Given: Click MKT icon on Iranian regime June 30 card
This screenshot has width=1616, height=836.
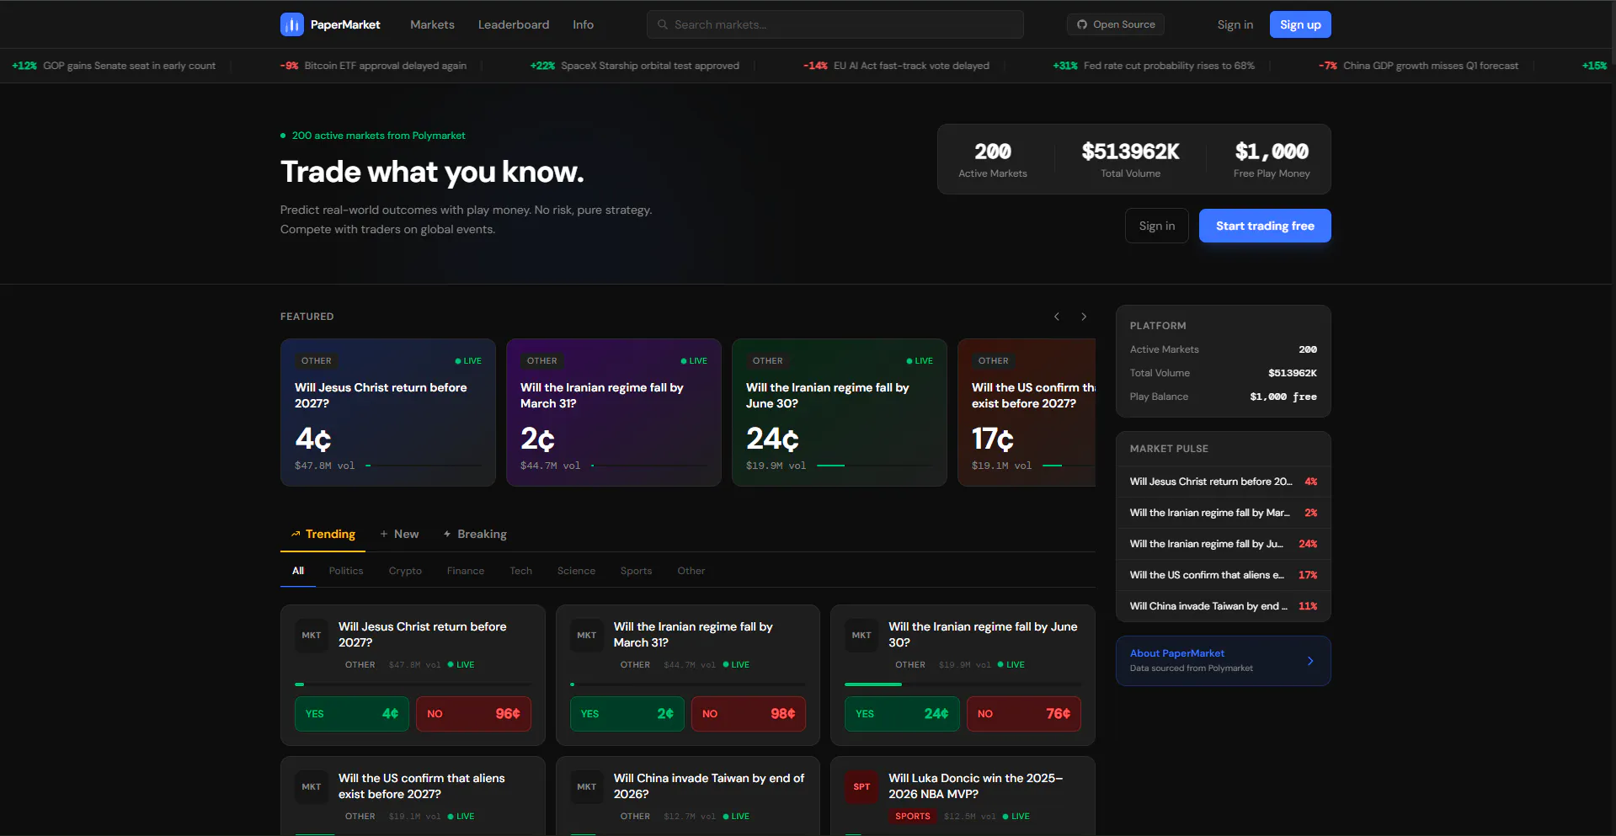Looking at the screenshot, I should pyautogui.click(x=861, y=636).
